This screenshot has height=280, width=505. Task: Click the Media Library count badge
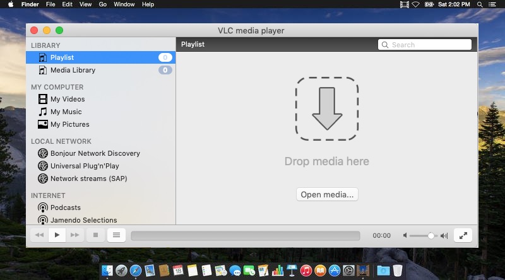165,70
